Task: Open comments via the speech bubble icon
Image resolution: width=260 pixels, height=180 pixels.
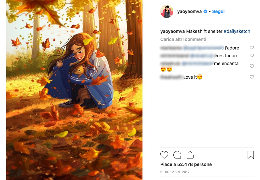Action: (x=177, y=155)
